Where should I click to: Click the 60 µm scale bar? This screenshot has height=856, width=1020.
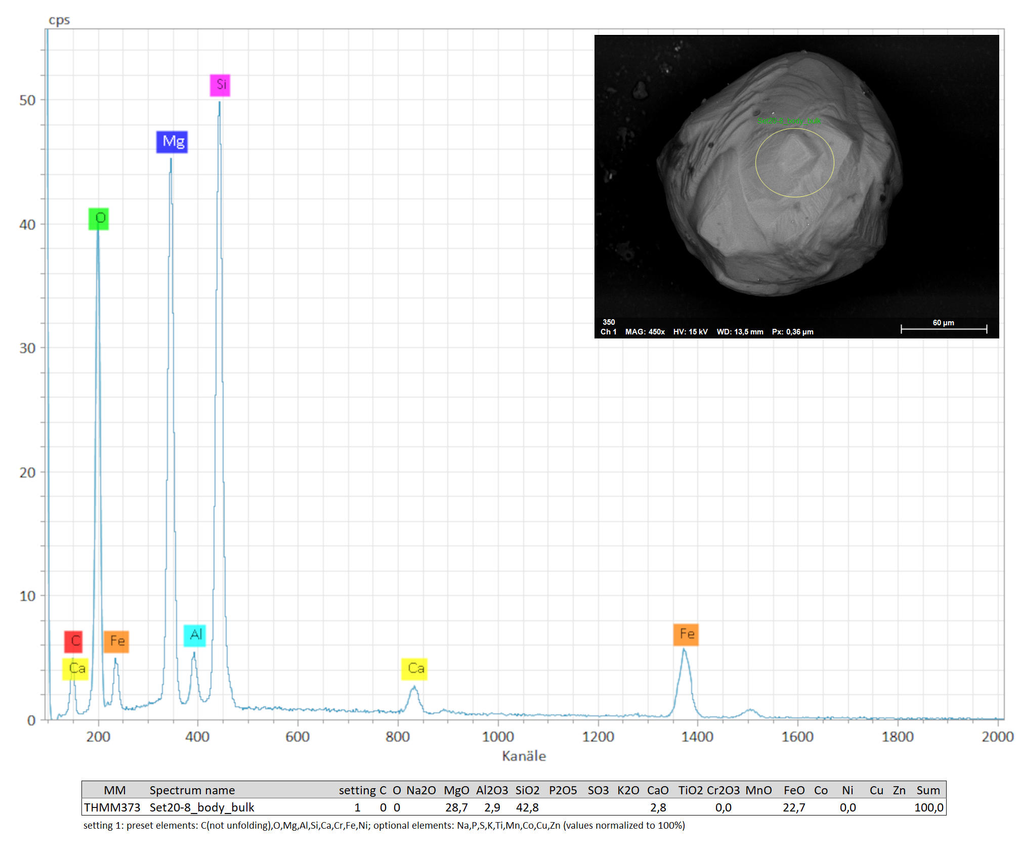(x=944, y=329)
